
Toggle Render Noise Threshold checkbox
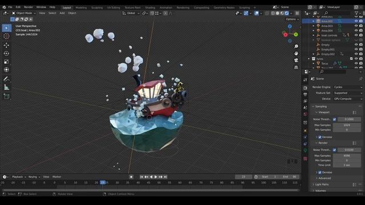tap(335, 150)
